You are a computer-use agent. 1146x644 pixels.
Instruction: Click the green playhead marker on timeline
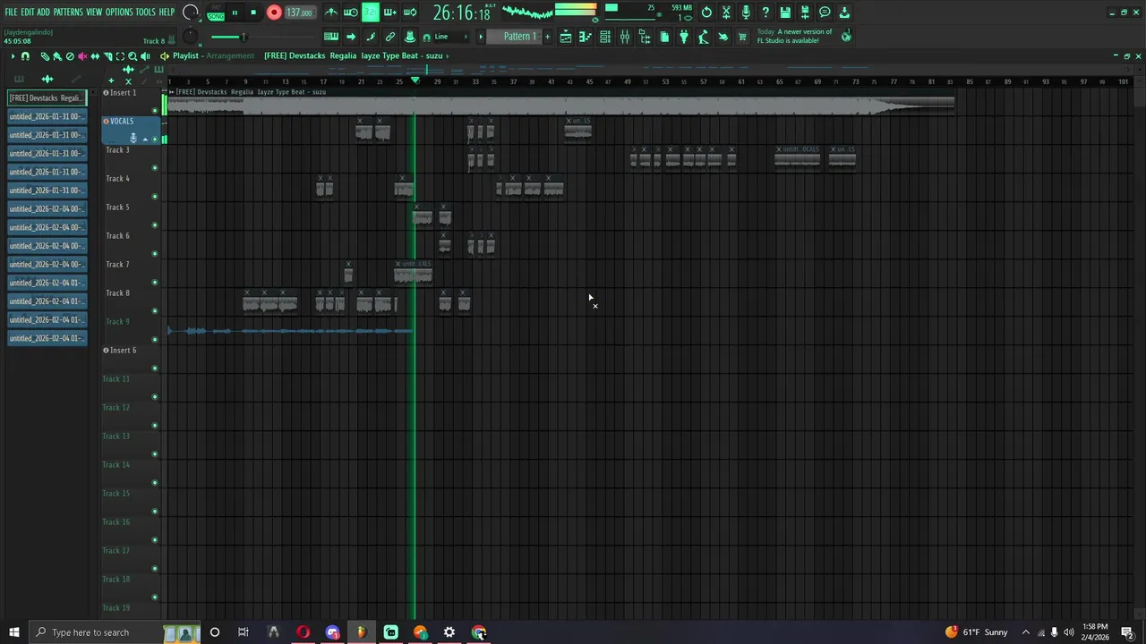point(415,80)
